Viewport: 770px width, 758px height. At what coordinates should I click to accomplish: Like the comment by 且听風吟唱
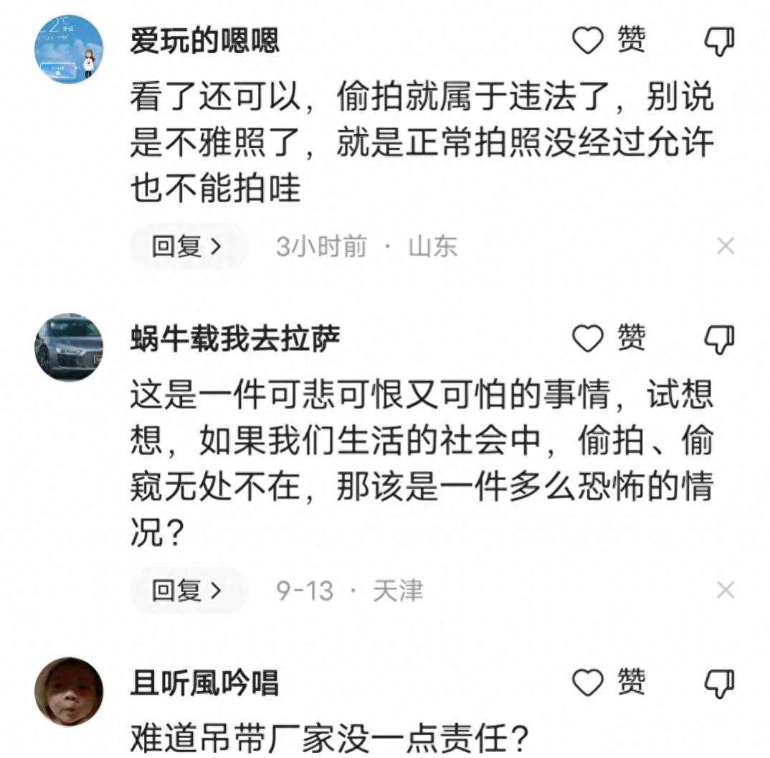pyautogui.click(x=589, y=683)
